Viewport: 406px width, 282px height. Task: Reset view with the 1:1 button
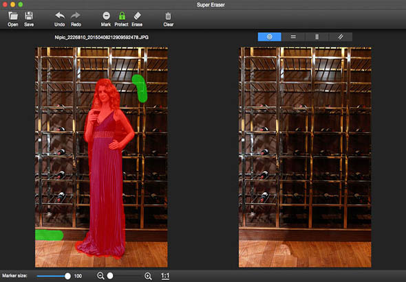click(x=165, y=276)
